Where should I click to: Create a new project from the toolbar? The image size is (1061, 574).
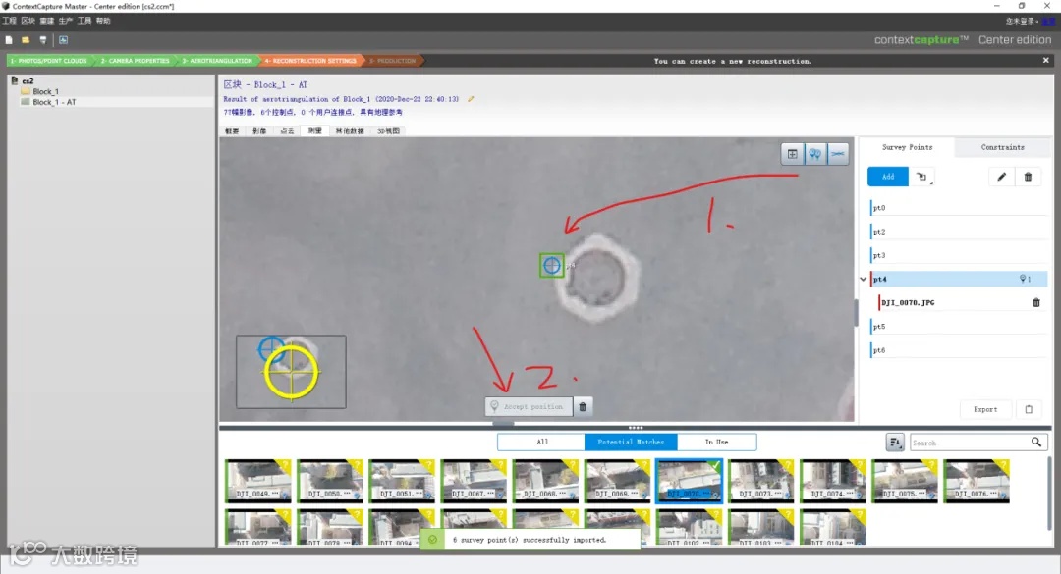9,40
